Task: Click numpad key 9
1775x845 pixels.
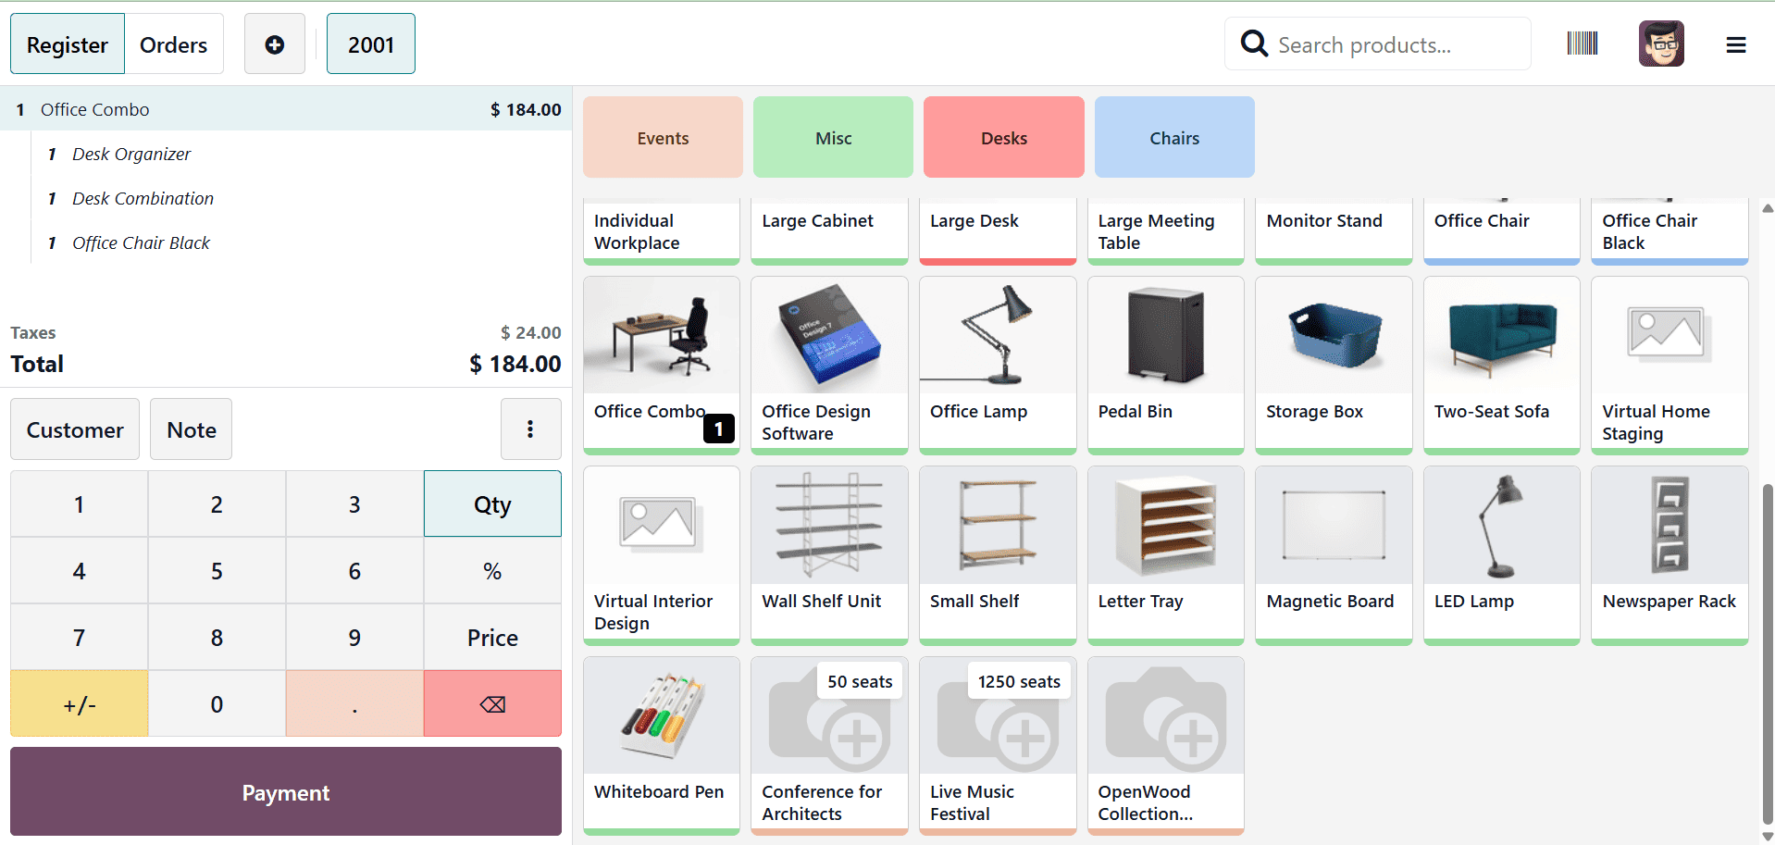Action: (x=354, y=638)
